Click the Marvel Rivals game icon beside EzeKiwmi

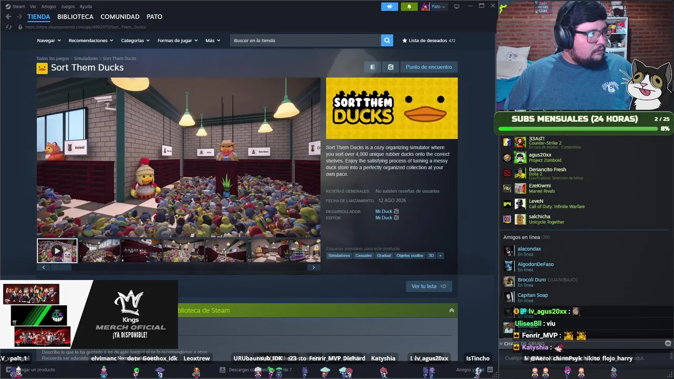[507, 188]
